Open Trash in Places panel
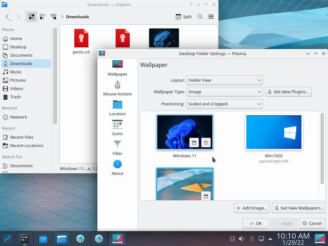The height and width of the screenshot is (246, 328). [26, 97]
